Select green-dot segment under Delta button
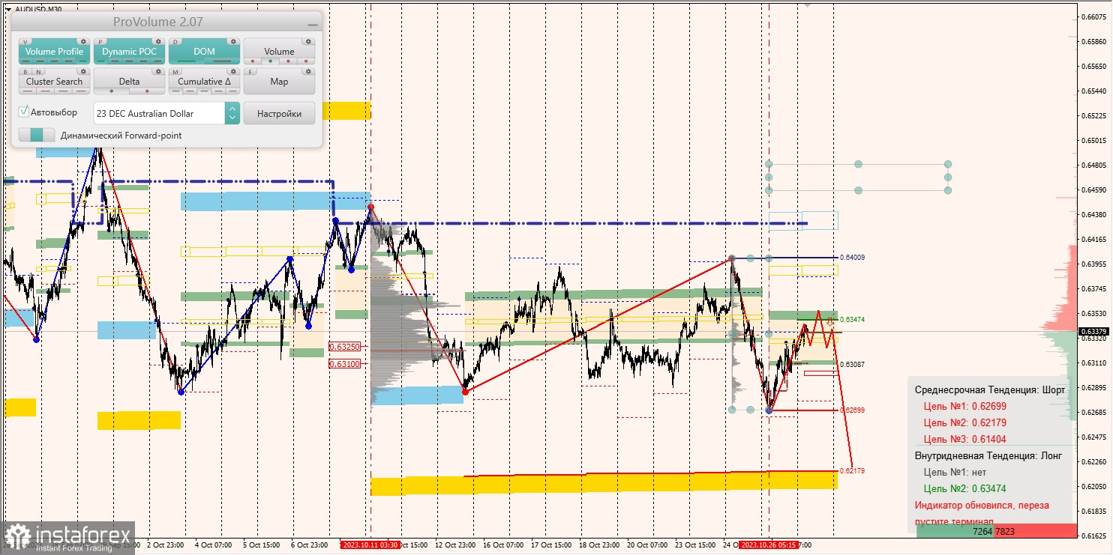 point(112,91)
